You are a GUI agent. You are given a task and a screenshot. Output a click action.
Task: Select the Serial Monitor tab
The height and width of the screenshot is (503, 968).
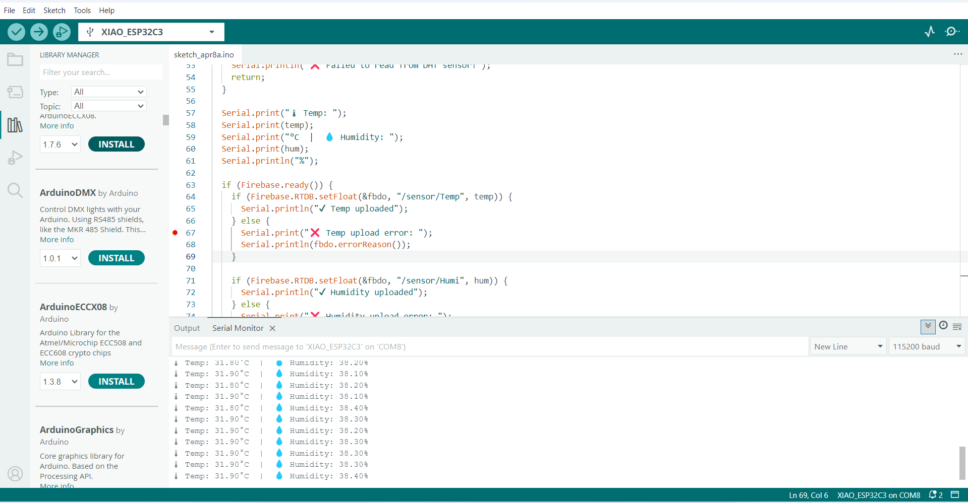[238, 328]
